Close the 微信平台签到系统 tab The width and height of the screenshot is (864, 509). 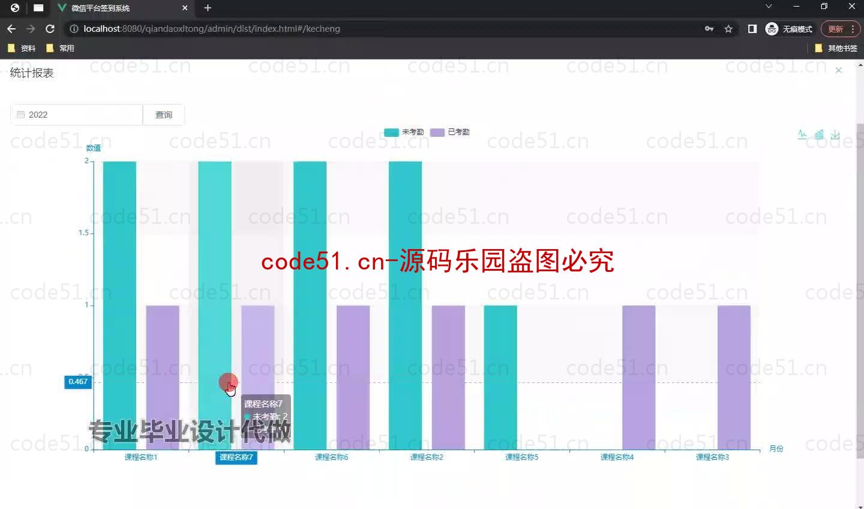click(x=185, y=8)
